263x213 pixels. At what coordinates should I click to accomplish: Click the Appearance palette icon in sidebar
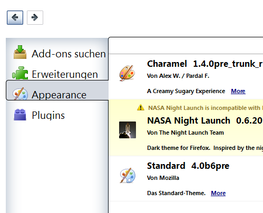pos(20,94)
